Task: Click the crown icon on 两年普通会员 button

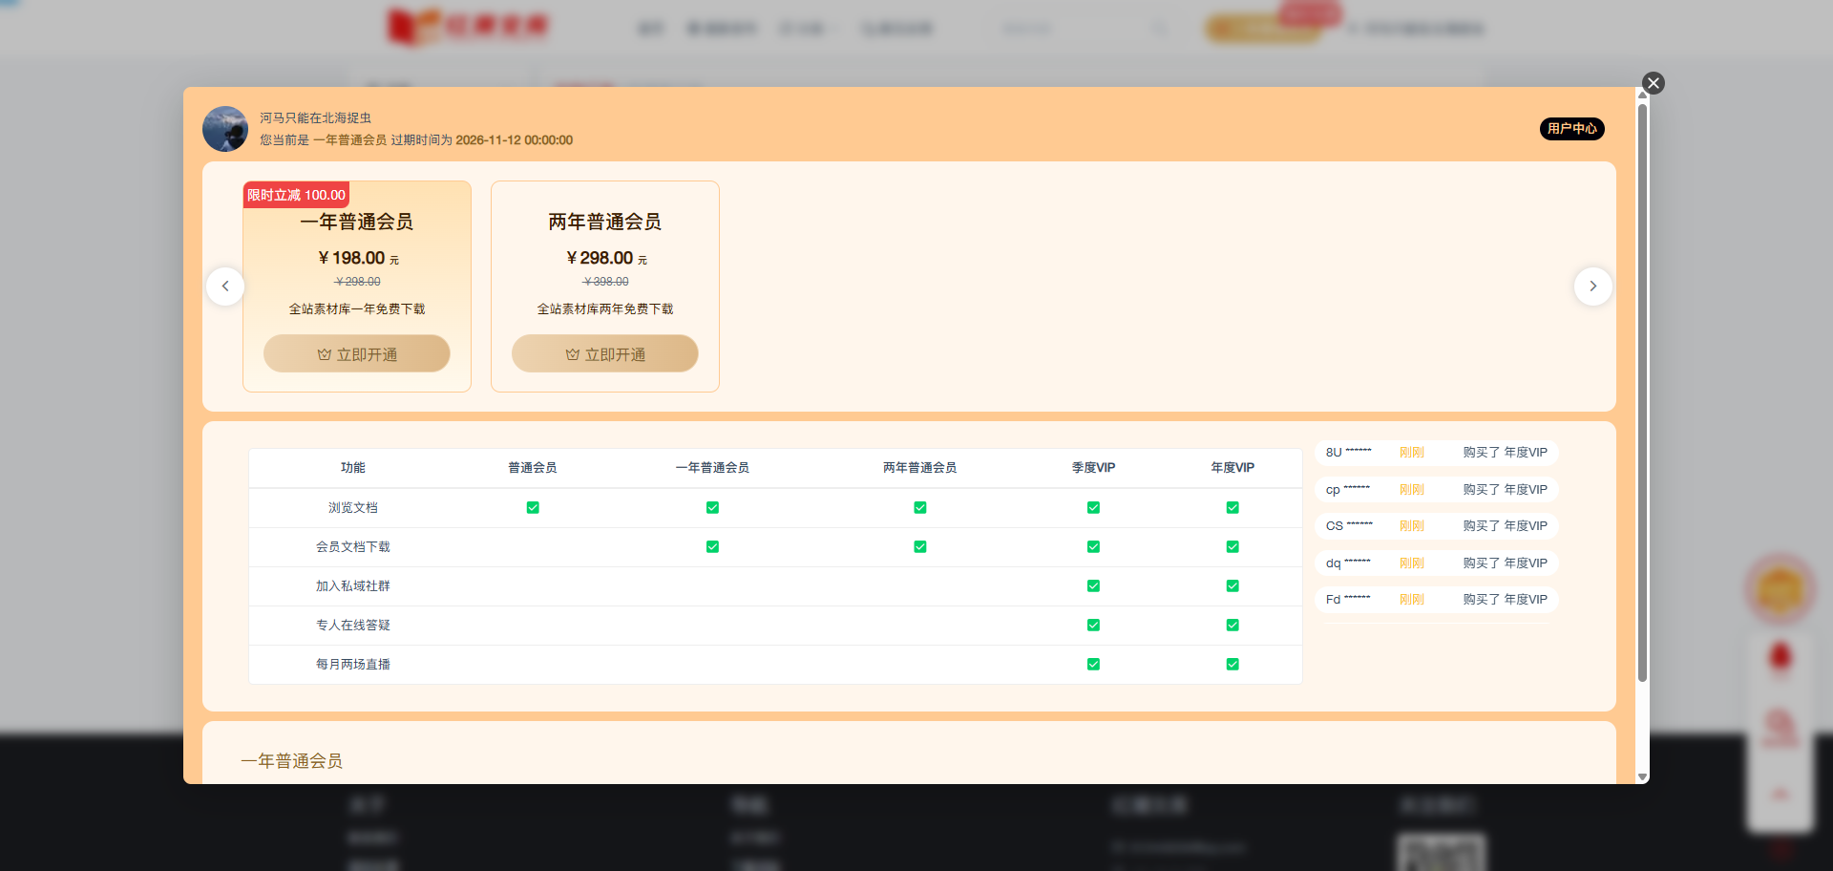Action: [x=573, y=354]
